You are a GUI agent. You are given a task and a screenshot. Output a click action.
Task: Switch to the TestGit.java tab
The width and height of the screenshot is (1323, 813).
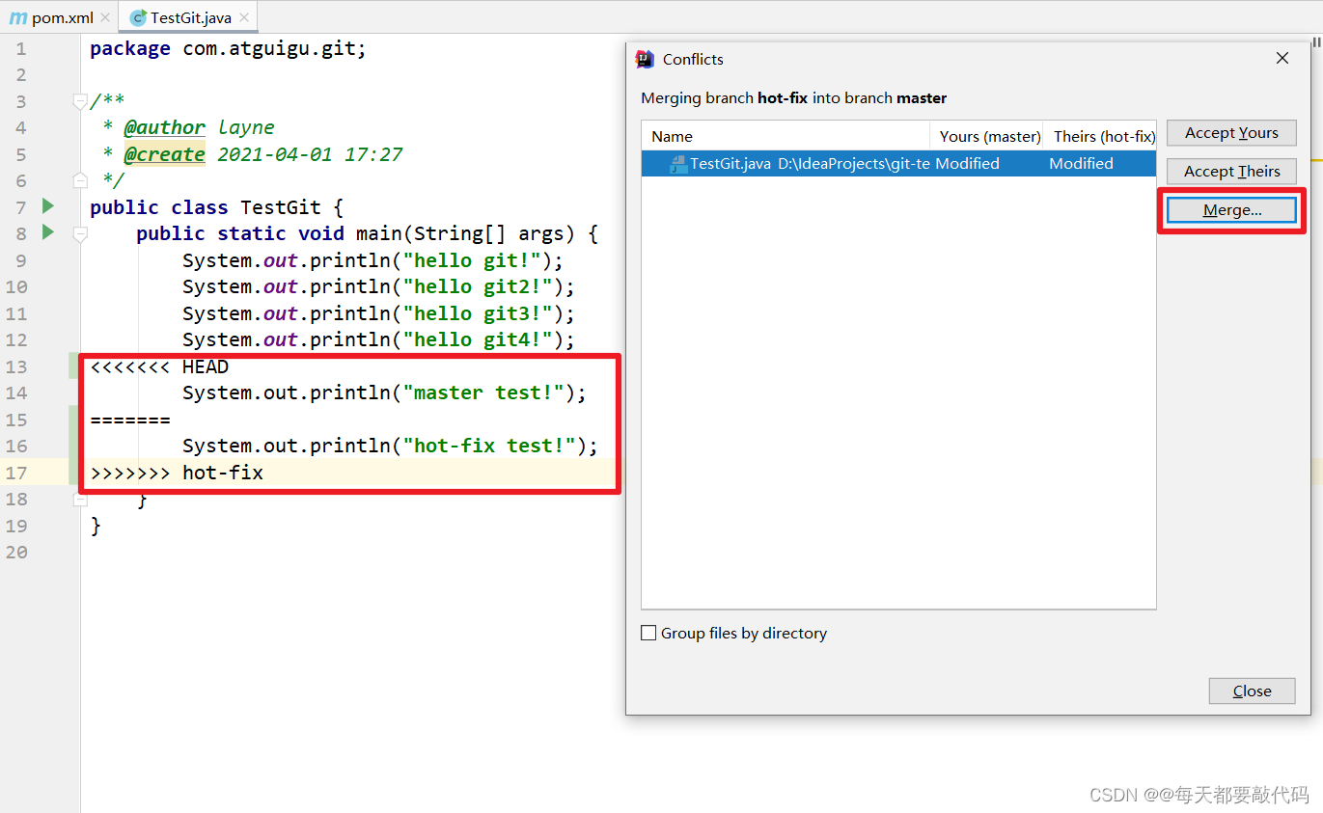pos(189,16)
